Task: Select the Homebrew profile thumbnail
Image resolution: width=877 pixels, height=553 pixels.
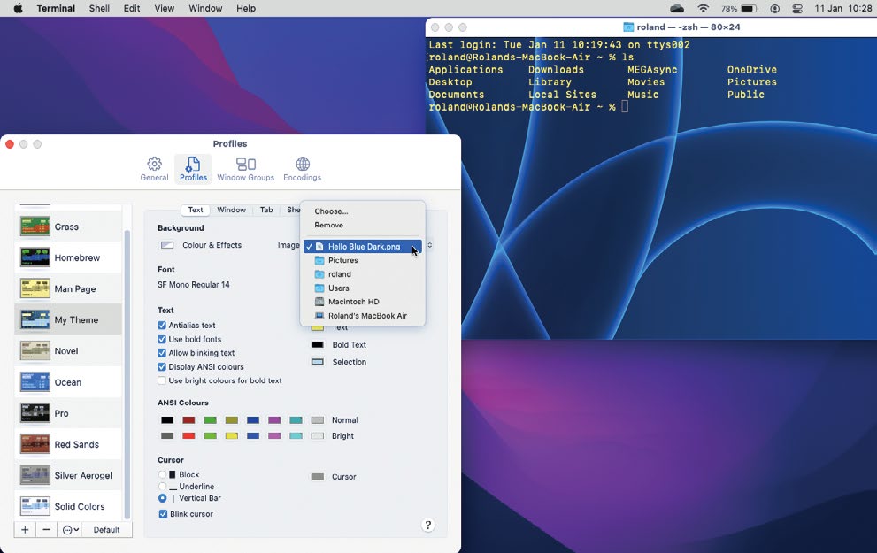Action: click(35, 257)
